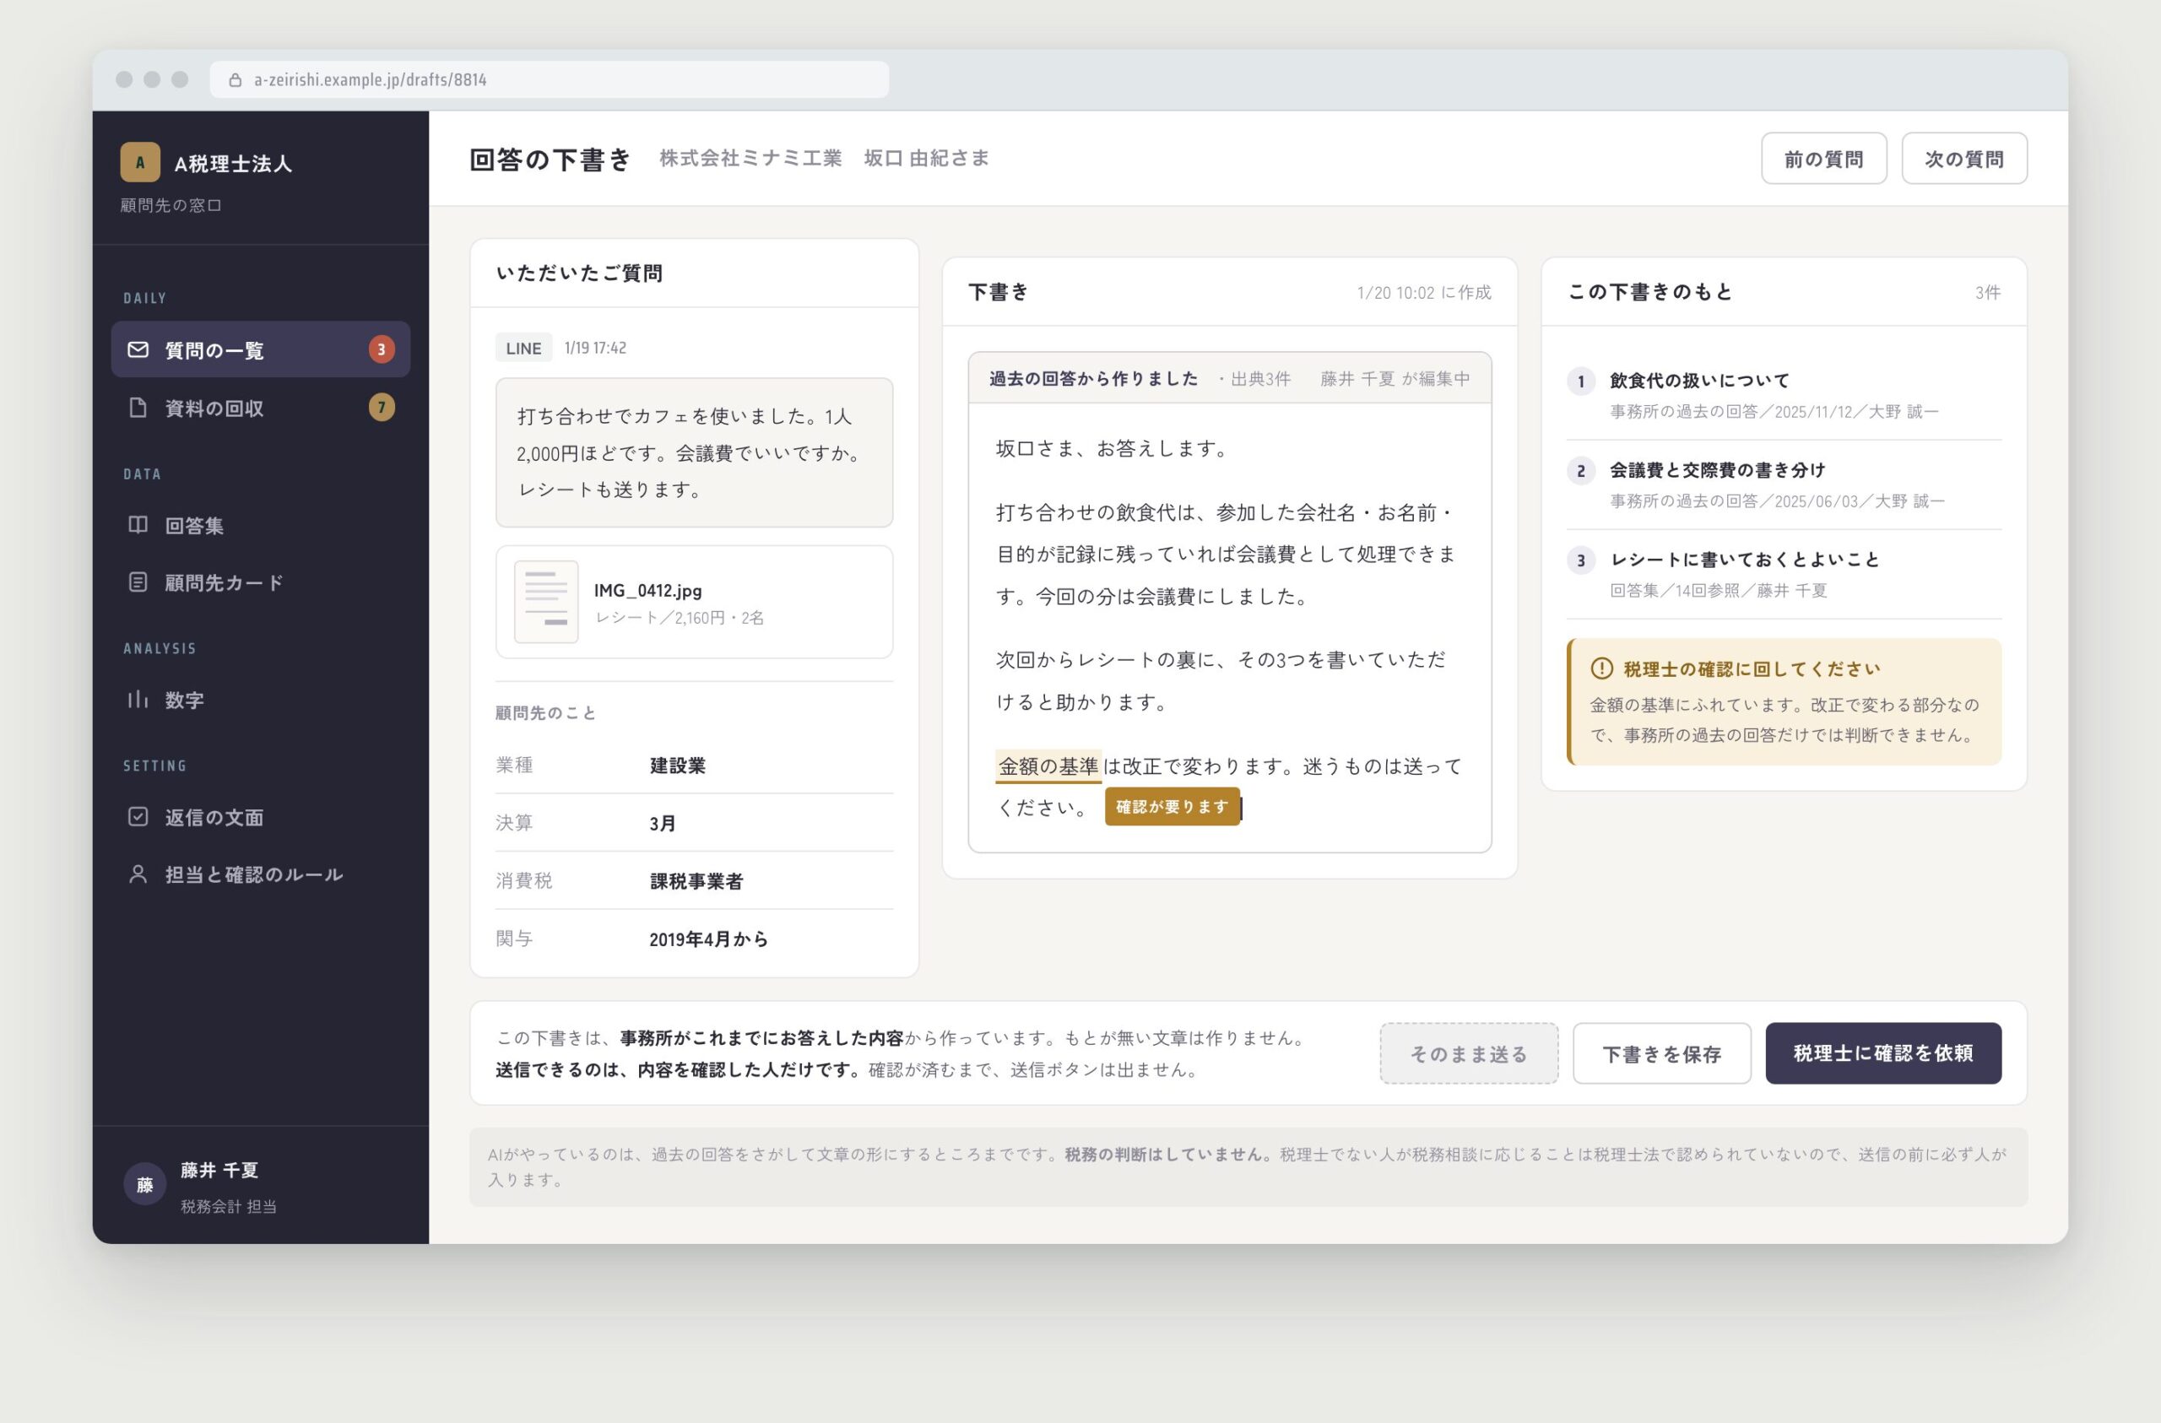Click the 藤 user avatar
Image resolution: width=2161 pixels, height=1423 pixels.
click(x=144, y=1184)
